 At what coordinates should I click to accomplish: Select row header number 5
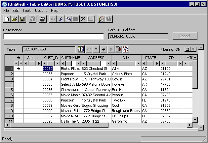pyautogui.click(x=10, y=90)
